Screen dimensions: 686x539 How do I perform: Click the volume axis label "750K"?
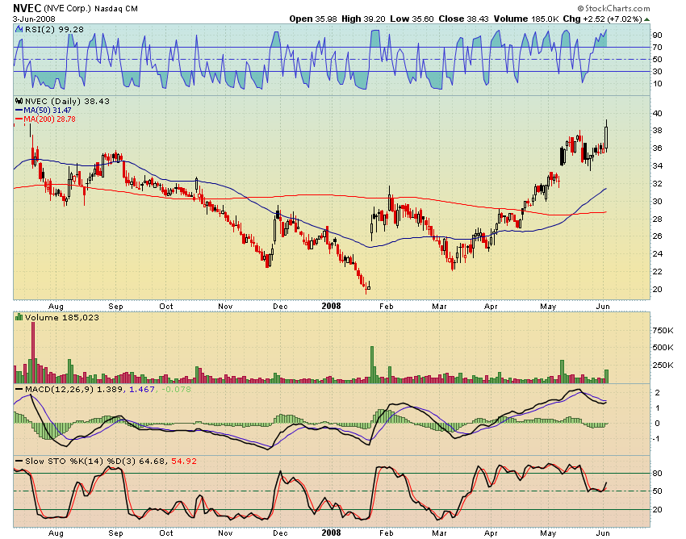663,330
